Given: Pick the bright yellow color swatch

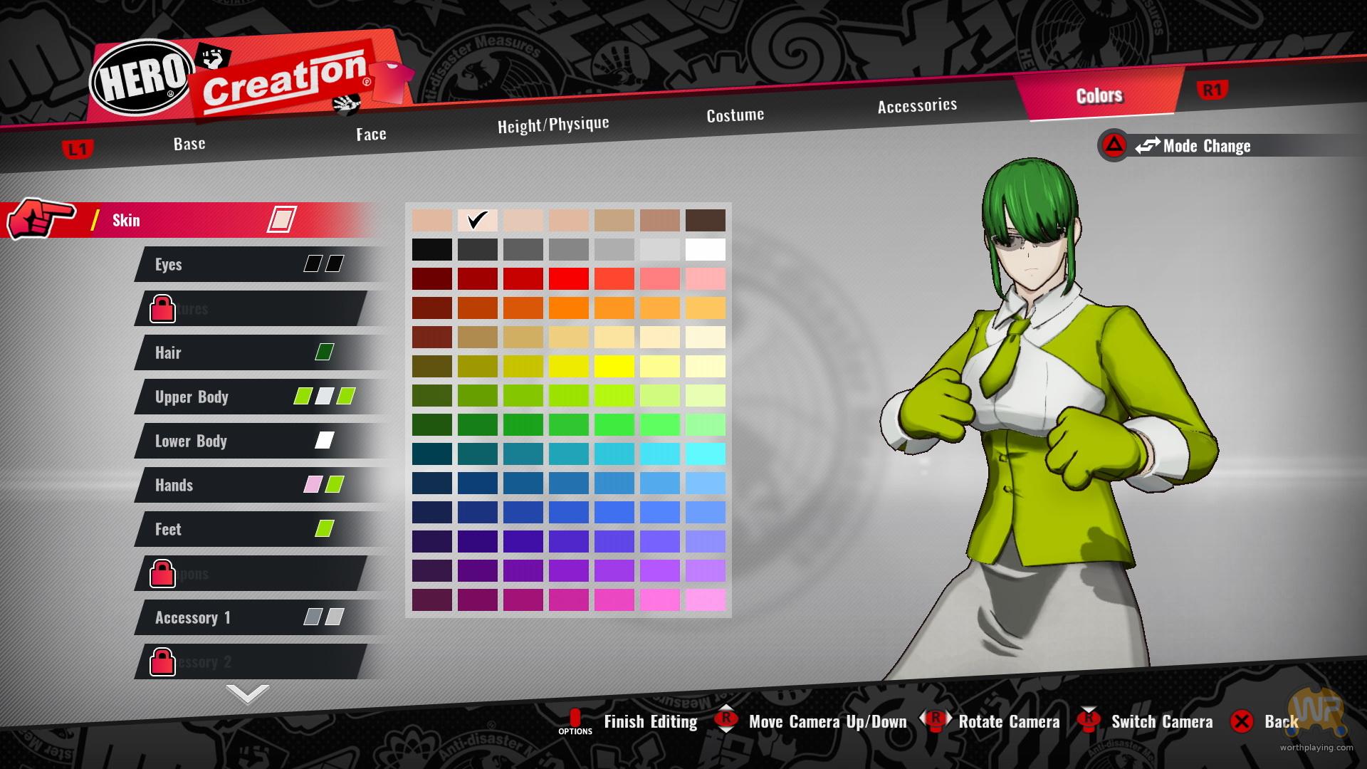Looking at the screenshot, I should click(614, 366).
